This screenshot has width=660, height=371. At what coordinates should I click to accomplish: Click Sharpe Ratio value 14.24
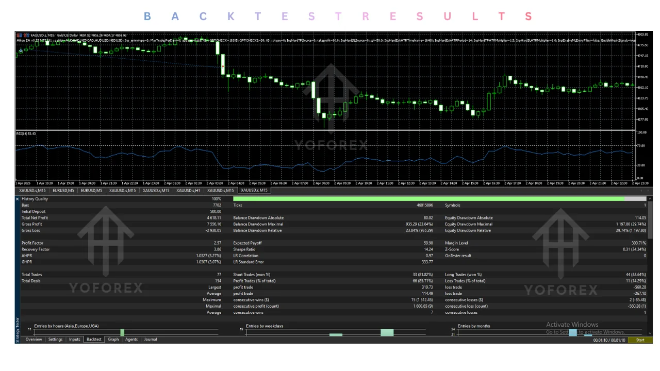(x=428, y=249)
